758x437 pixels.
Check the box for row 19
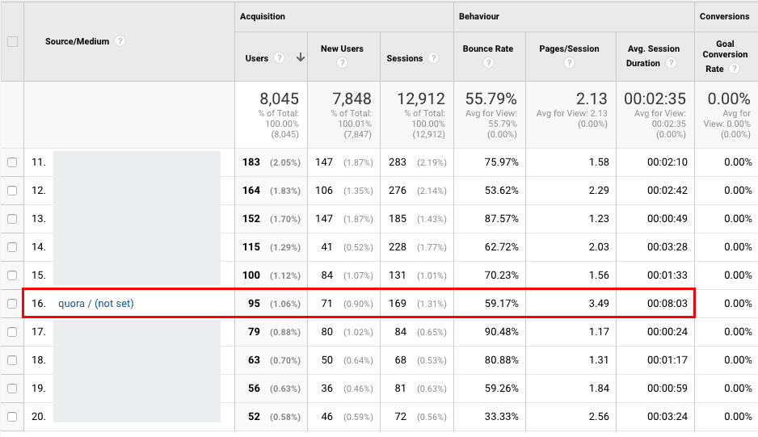click(12, 389)
